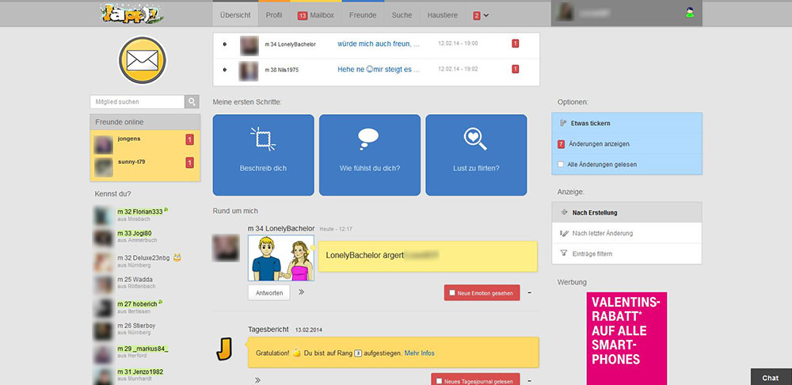The height and width of the screenshot is (385, 792).
Task: Open the Beschreib dich tile
Action: (263, 154)
